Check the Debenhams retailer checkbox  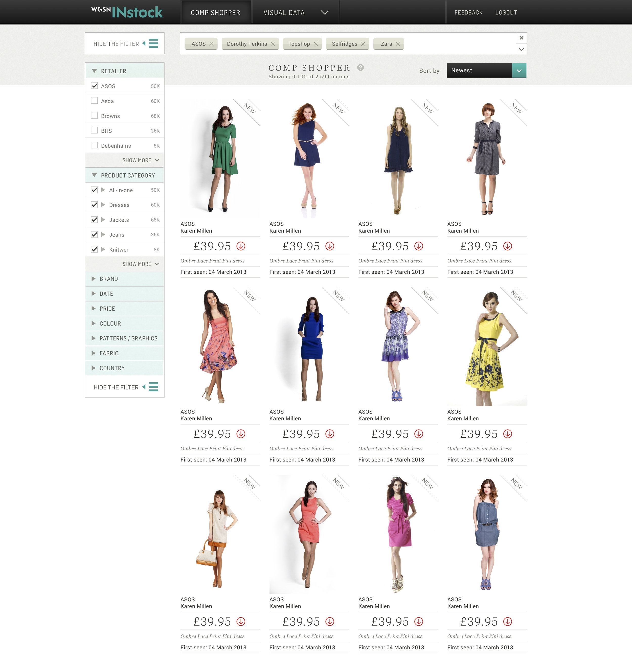pos(94,145)
